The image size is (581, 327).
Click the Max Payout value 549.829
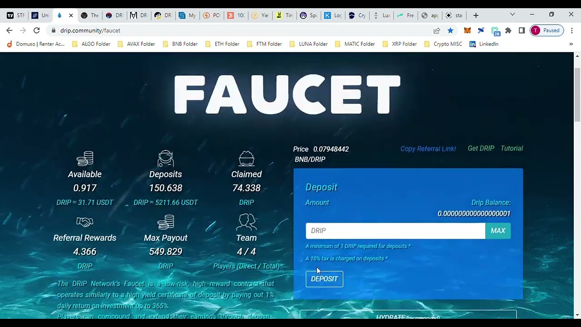[x=166, y=252]
